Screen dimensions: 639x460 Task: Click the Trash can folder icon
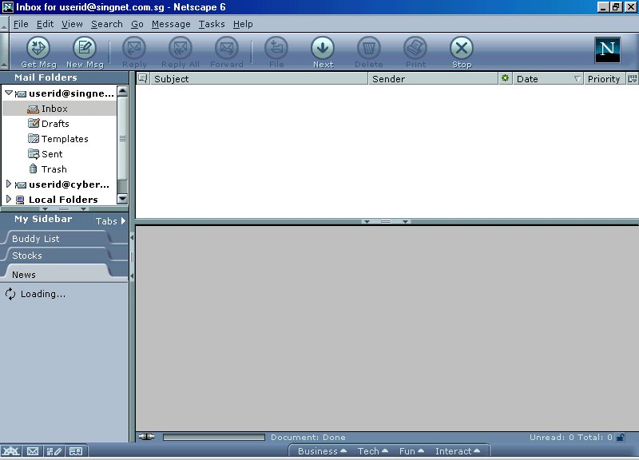34,169
